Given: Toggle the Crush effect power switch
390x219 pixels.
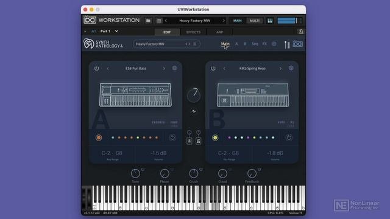Looking at the screenshot, I should (x=201, y=170).
